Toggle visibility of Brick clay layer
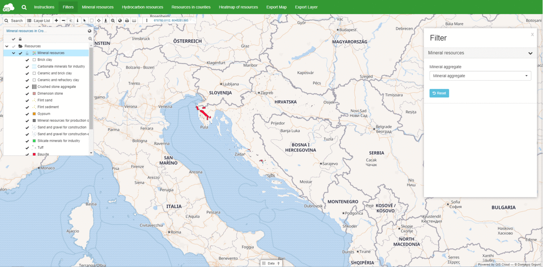The height and width of the screenshot is (267, 543). (x=27, y=60)
